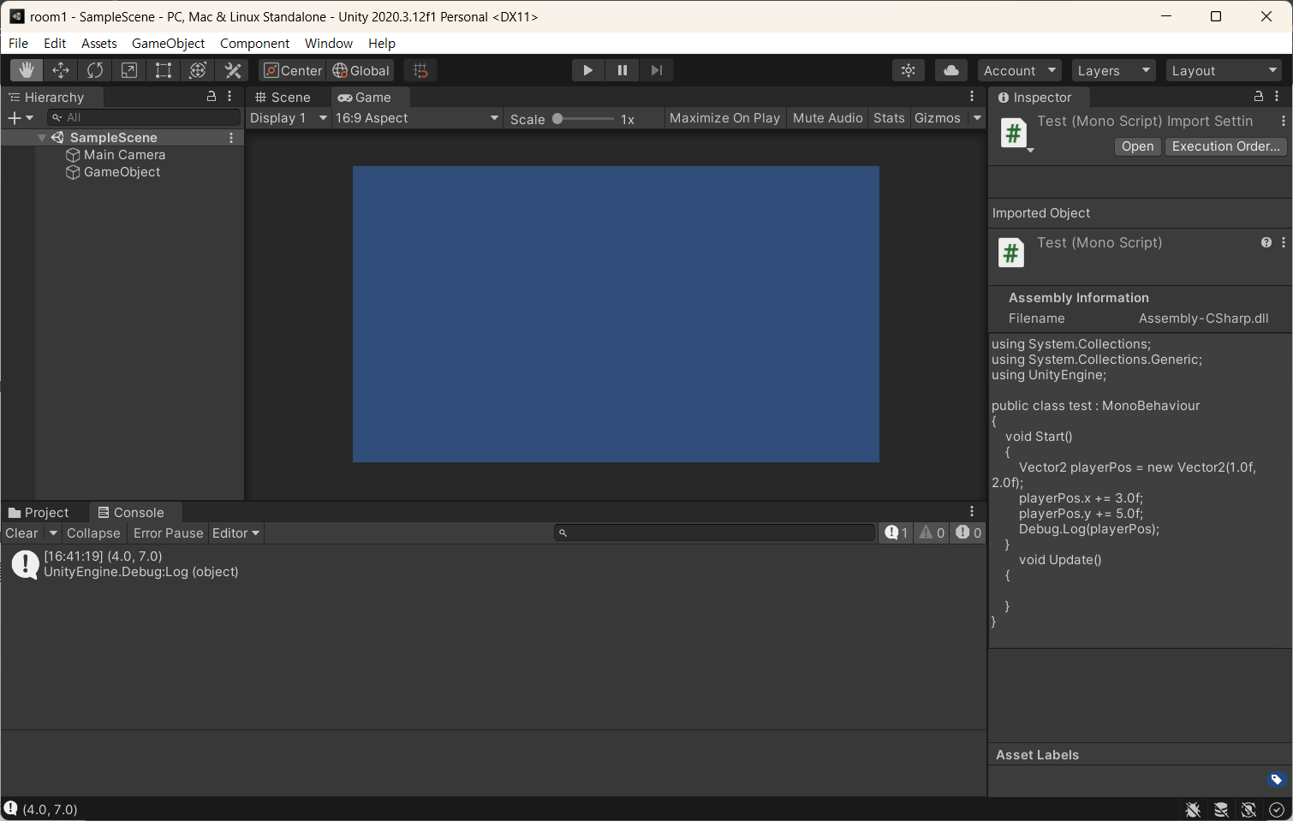Toggle Gizmos button

click(x=938, y=118)
